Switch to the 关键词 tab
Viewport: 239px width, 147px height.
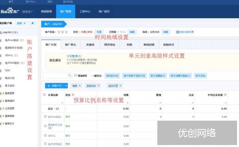[90, 45]
